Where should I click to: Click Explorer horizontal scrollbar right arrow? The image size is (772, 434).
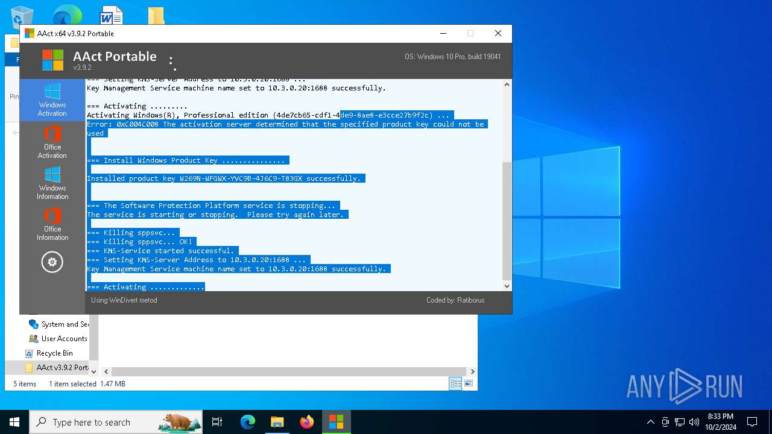472,372
